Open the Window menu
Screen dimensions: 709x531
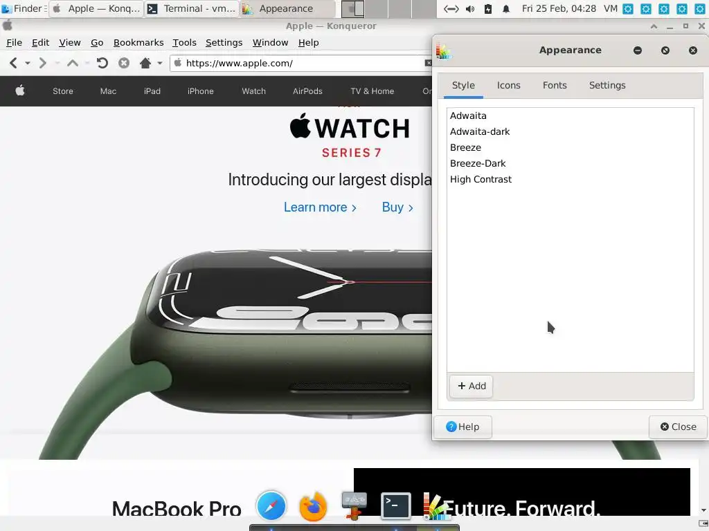click(270, 42)
